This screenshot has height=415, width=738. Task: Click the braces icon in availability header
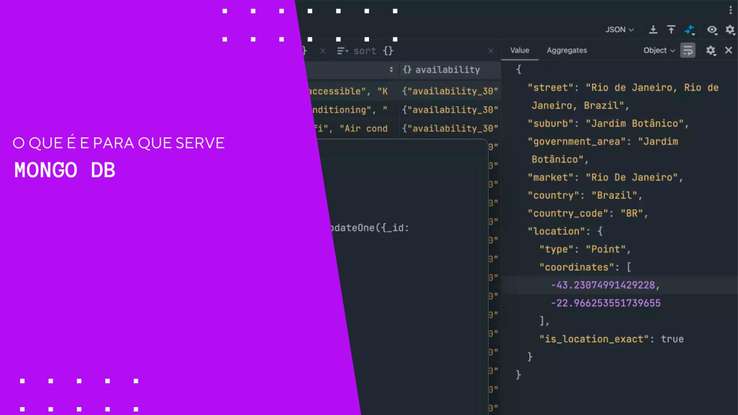pos(407,70)
